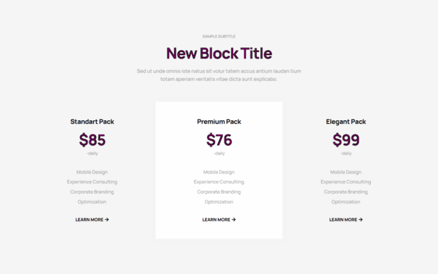Click the $99 price
This screenshot has height=274, width=438.
[346, 140]
